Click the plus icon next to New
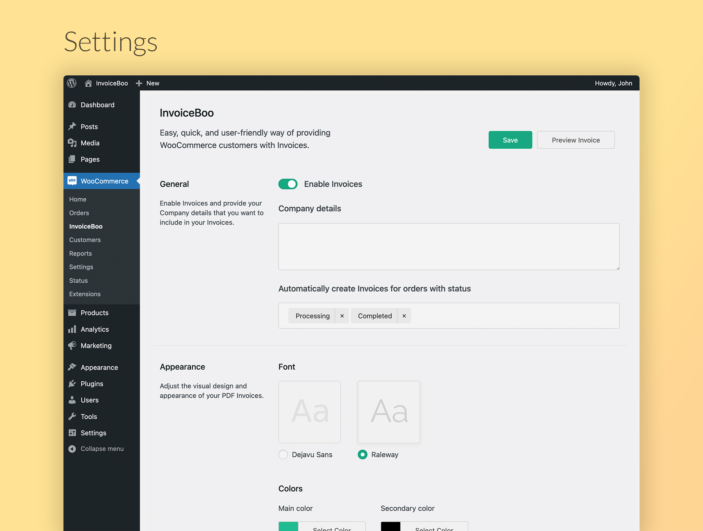Image resolution: width=703 pixels, height=531 pixels. click(x=139, y=83)
